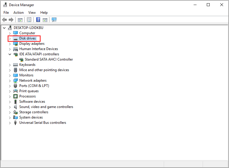
Task: Expand the Keyboards node
Action: [x=10, y=65]
